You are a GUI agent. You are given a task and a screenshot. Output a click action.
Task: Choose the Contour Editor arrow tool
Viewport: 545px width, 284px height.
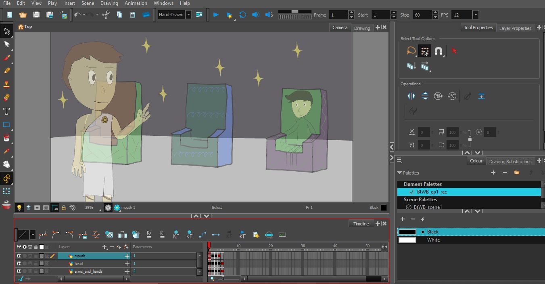[x=6, y=44]
